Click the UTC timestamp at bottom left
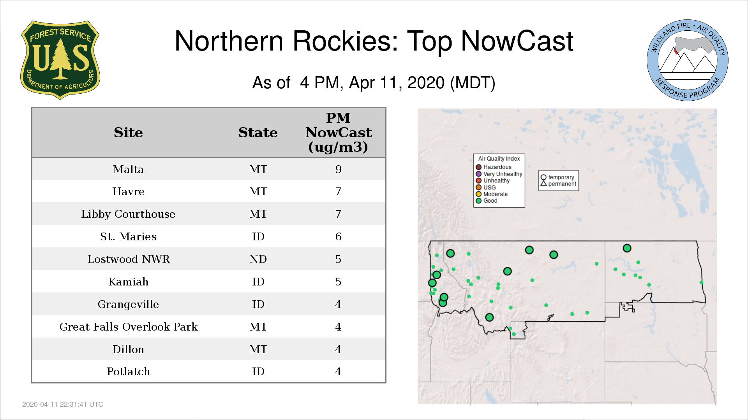This screenshot has width=748, height=420. pos(63,404)
